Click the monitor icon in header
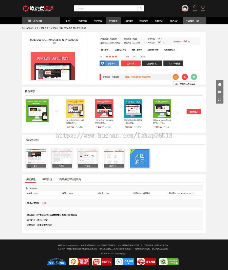Image resolution: width=228 pixels, height=270 pixels. (x=203, y=7)
